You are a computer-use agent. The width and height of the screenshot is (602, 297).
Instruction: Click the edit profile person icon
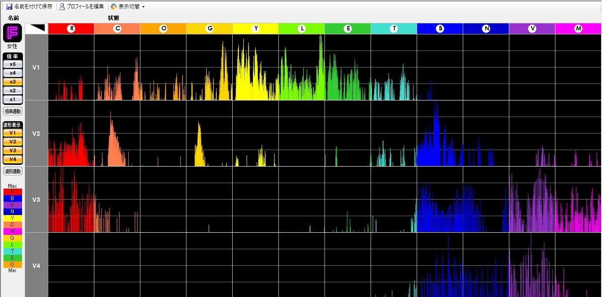[x=62, y=7]
